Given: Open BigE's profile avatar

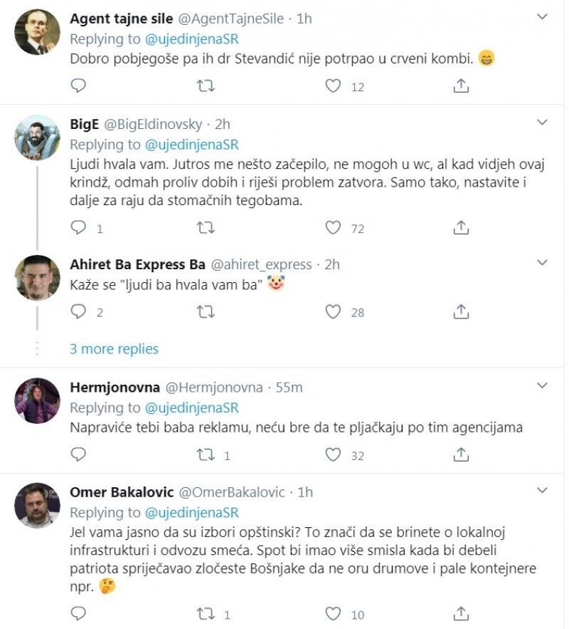Looking at the screenshot, I should point(37,137).
